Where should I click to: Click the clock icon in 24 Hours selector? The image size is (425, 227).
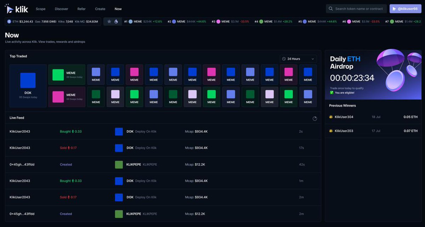284,59
